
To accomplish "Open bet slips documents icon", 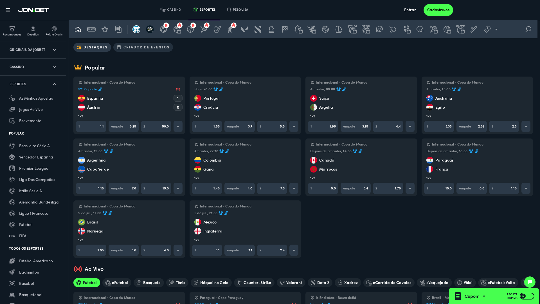I will pos(118,29).
